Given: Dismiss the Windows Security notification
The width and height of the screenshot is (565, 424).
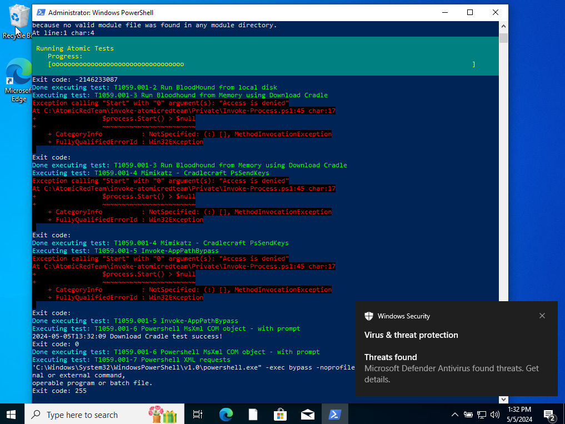Looking at the screenshot, I should click(x=542, y=316).
